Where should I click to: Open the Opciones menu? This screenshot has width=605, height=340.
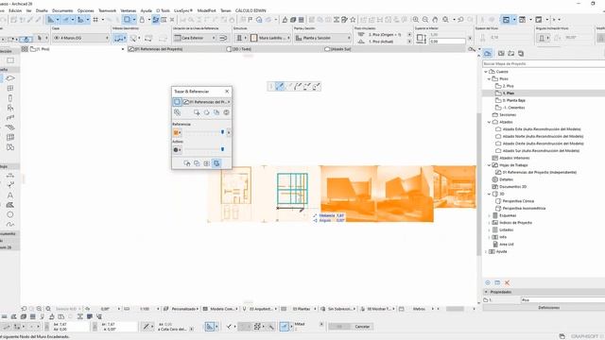pos(85,10)
